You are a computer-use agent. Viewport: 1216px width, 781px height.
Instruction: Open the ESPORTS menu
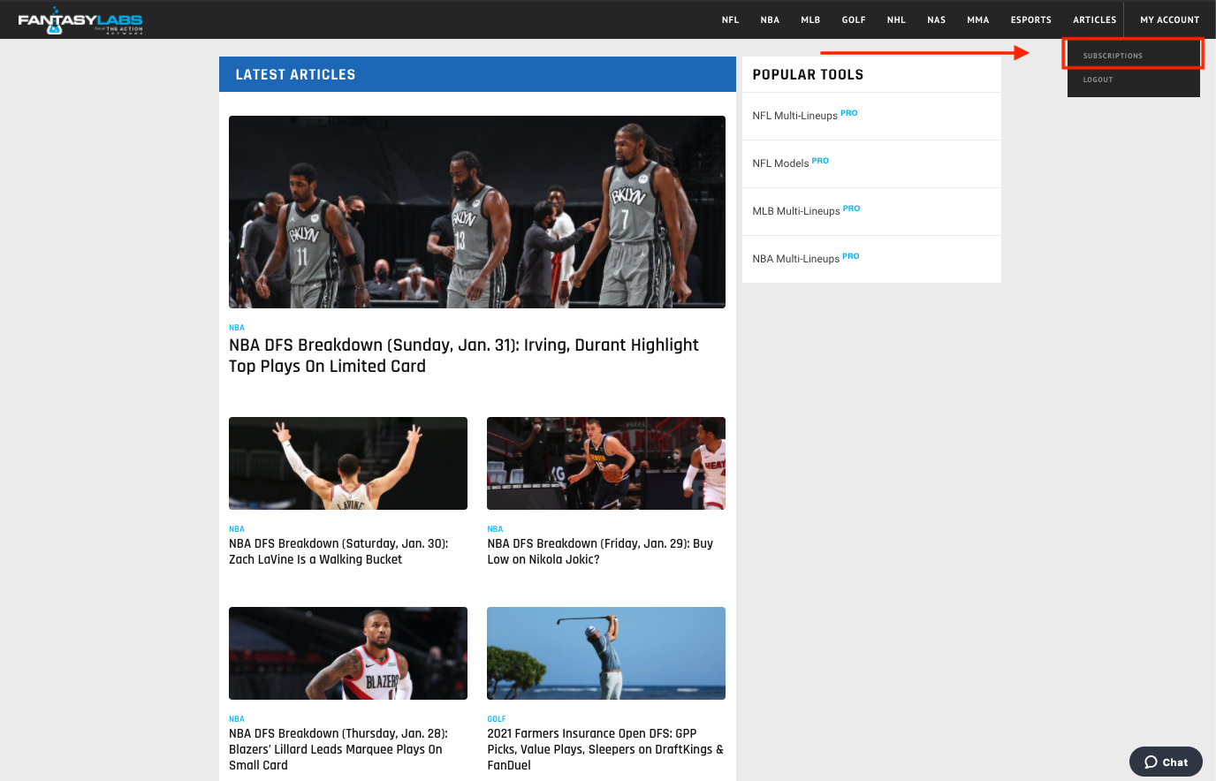(1031, 19)
